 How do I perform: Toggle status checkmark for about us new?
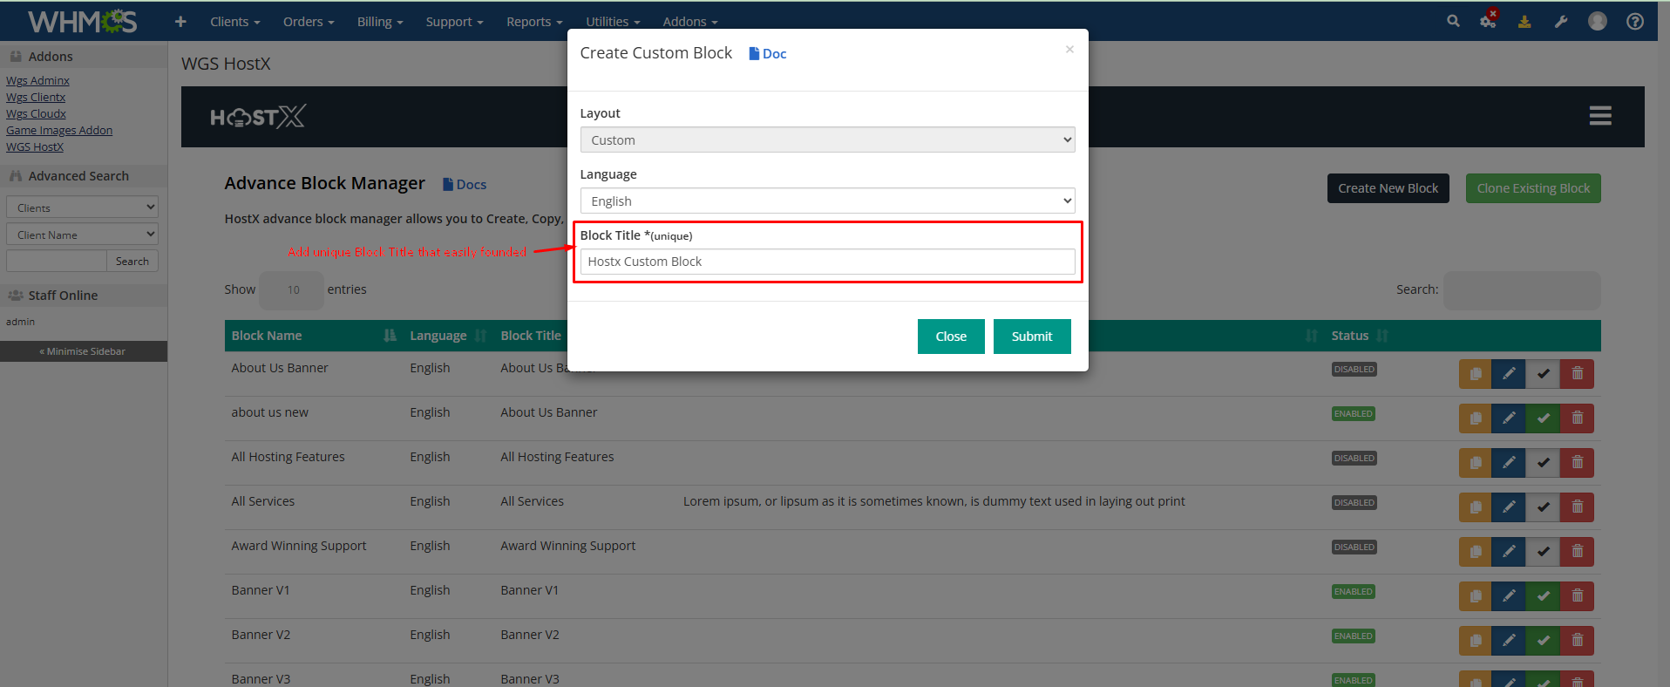tap(1543, 418)
